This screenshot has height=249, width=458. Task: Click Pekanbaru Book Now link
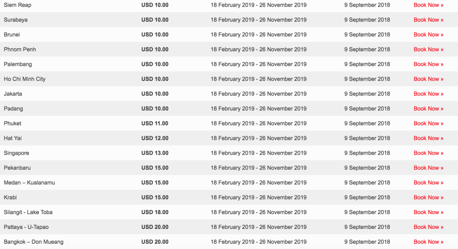428,168
